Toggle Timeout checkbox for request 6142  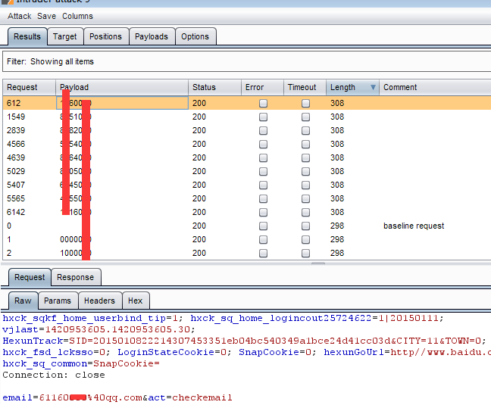pyautogui.click(x=305, y=213)
